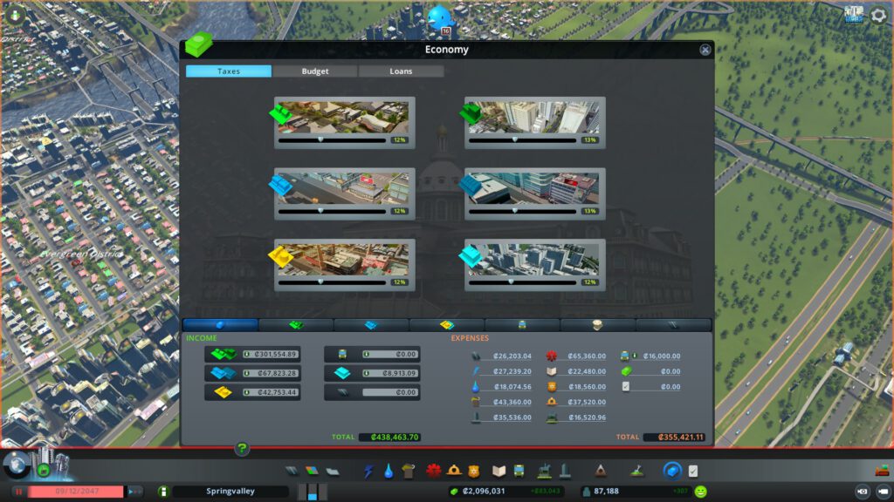Click the low density residential houses image

point(343,118)
